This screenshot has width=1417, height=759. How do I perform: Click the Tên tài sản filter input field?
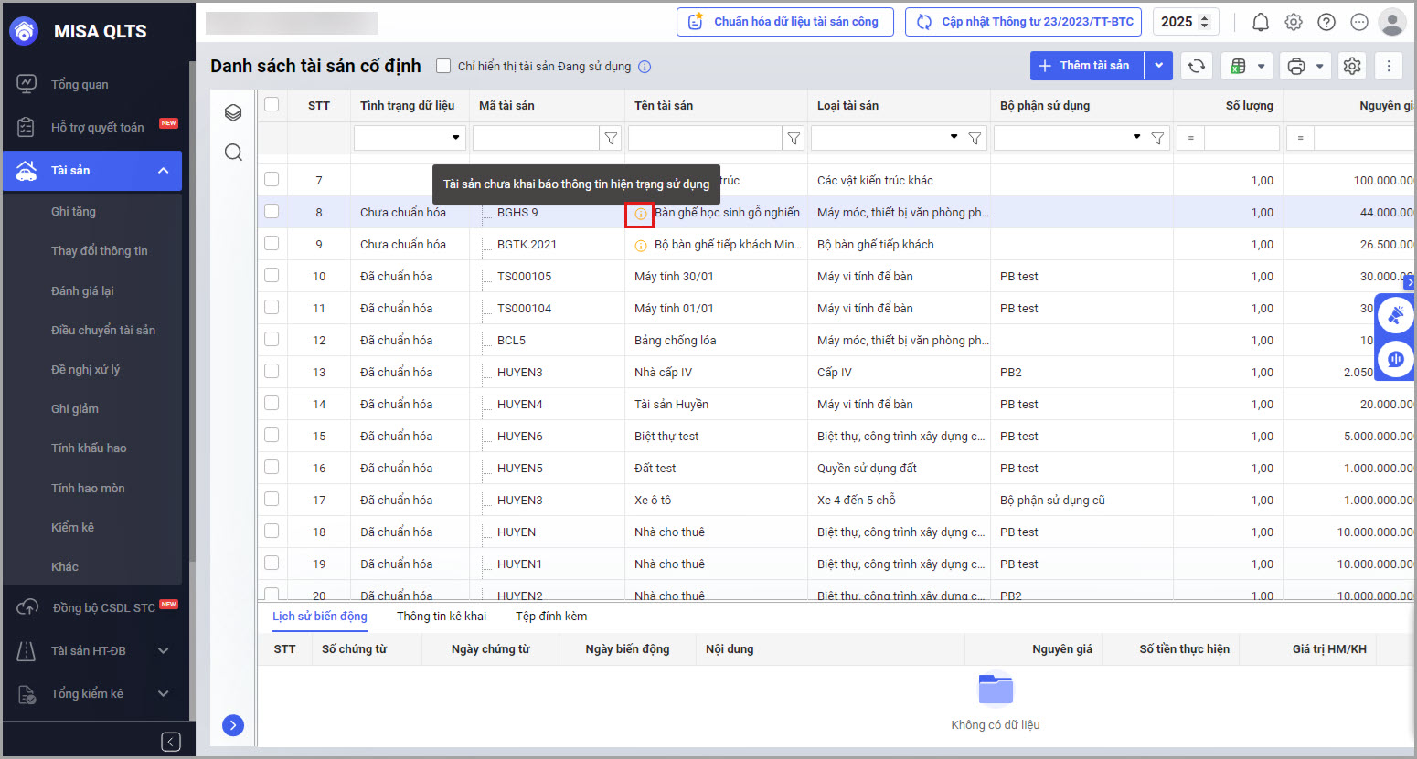tap(704, 138)
